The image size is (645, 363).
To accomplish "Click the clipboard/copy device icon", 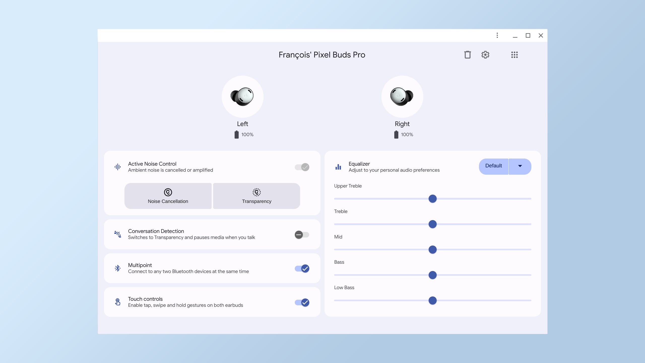I will [x=467, y=54].
